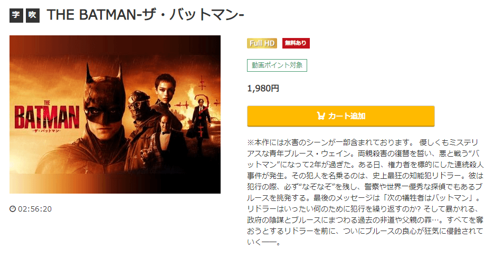Viewport: 494px width, 268px height.
Task: Click the red 無料あり badge
Action: [296, 43]
